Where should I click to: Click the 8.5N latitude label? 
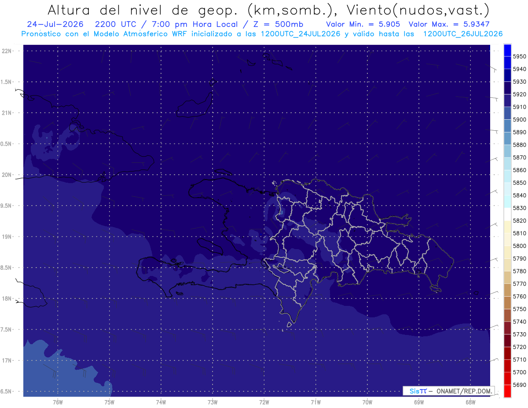click(7, 268)
